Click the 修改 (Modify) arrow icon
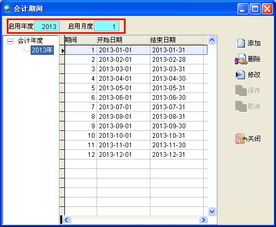 [240, 74]
